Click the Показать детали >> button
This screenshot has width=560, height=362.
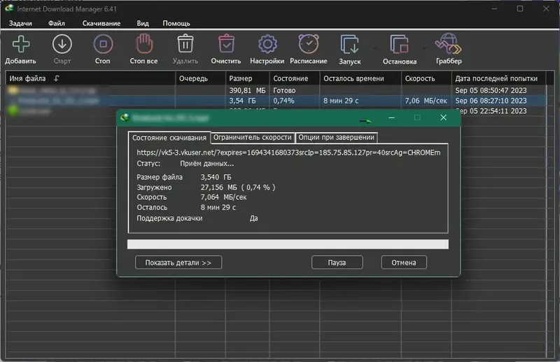click(x=178, y=263)
